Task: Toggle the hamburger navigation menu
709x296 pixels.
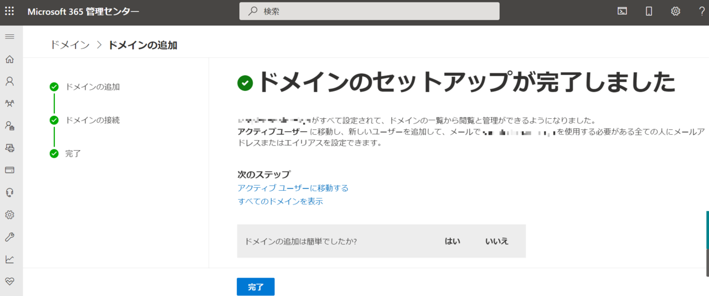Action: click(x=9, y=37)
